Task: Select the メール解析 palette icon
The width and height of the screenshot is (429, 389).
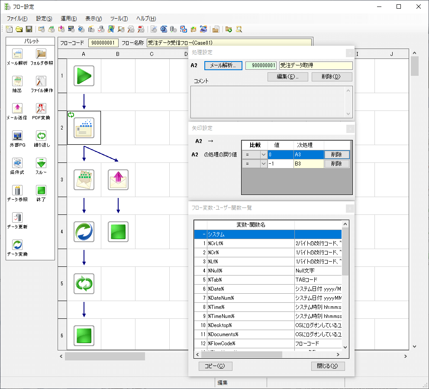Action: tap(17, 54)
